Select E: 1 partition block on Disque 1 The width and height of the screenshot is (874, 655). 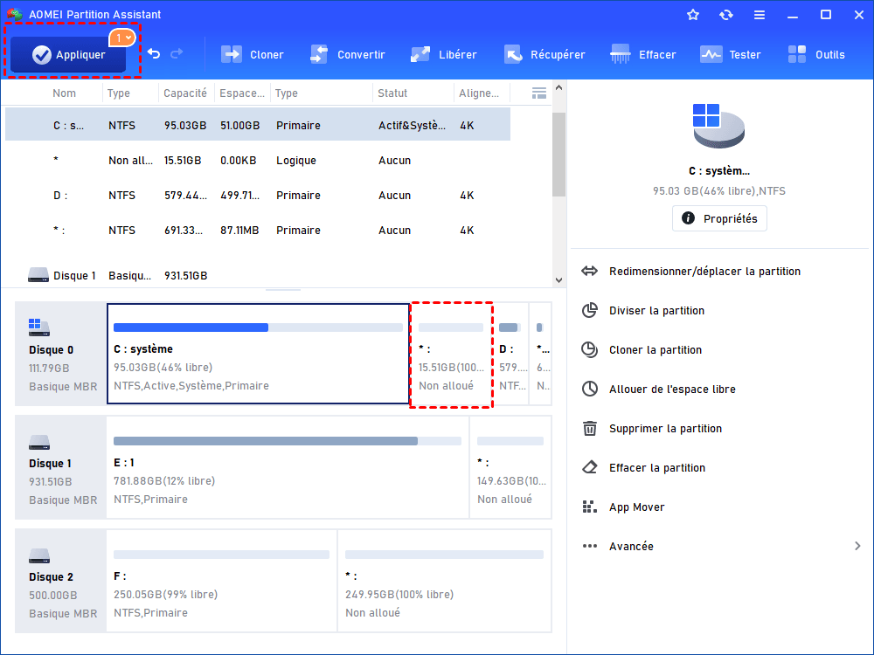(x=288, y=467)
